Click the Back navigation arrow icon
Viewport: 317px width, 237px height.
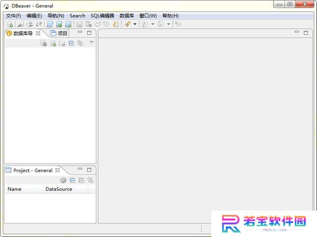click(x=179, y=24)
